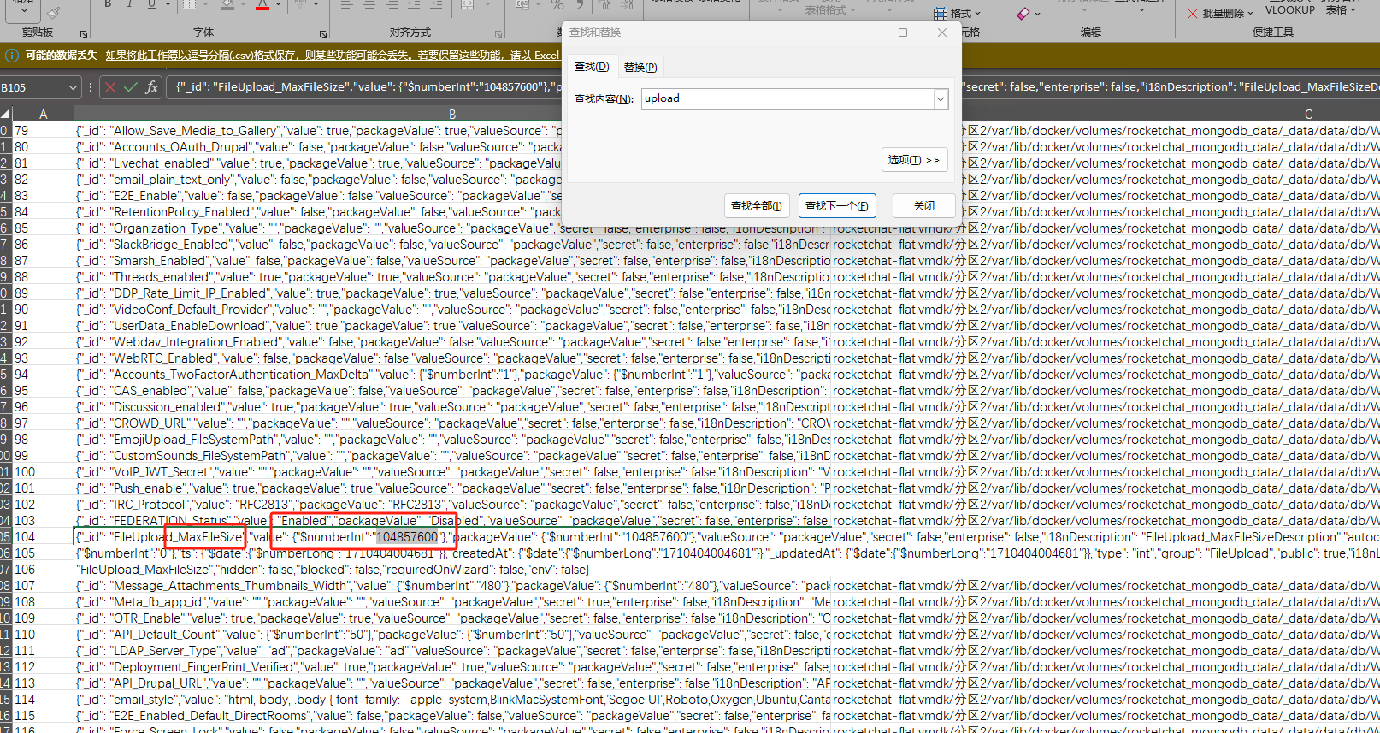Click the Select All corner triangle
The height and width of the screenshot is (733, 1380).
click(x=6, y=114)
